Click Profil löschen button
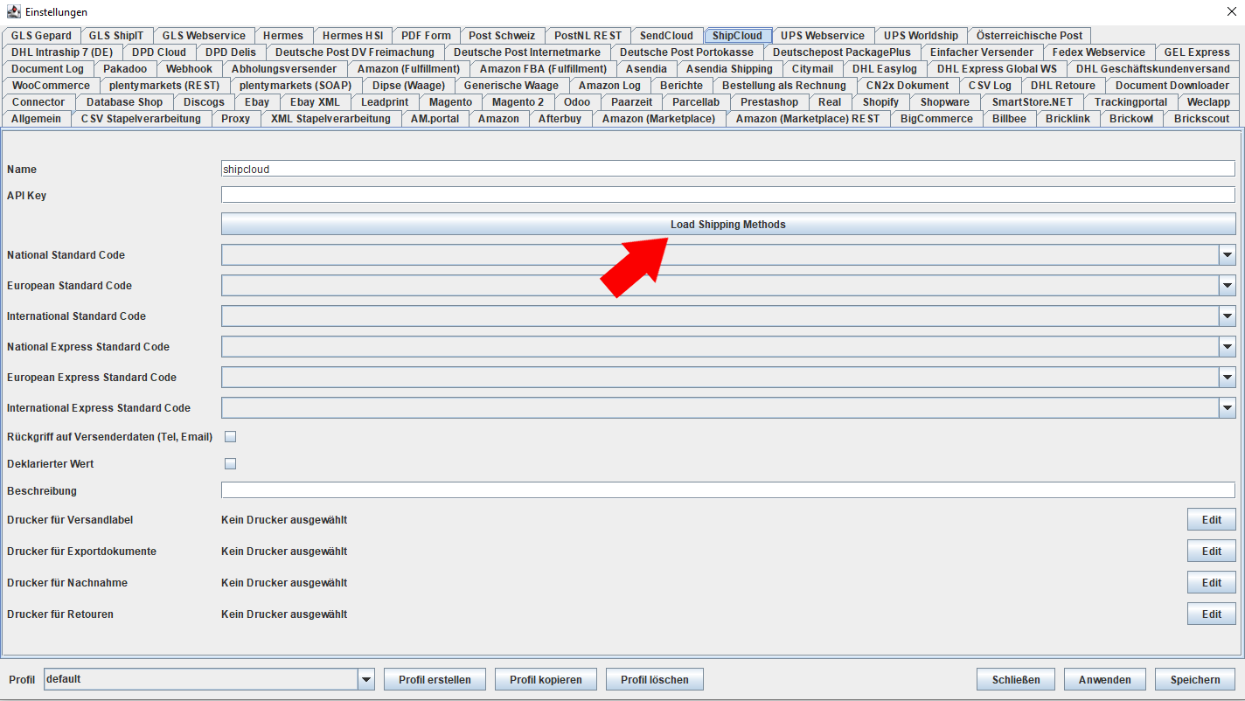Viewport: 1245px width, 701px height. coord(655,679)
